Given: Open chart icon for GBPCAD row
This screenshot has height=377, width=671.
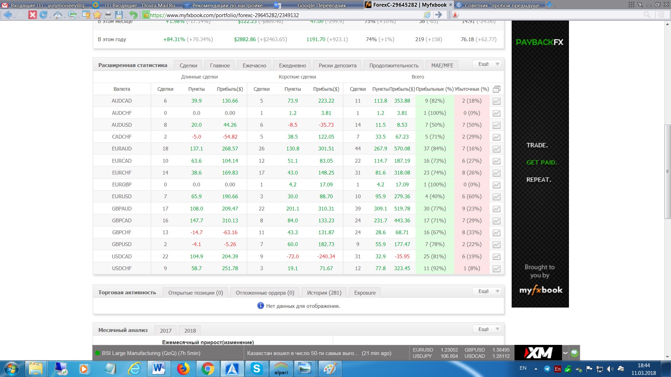Looking at the screenshot, I should click(496, 221).
